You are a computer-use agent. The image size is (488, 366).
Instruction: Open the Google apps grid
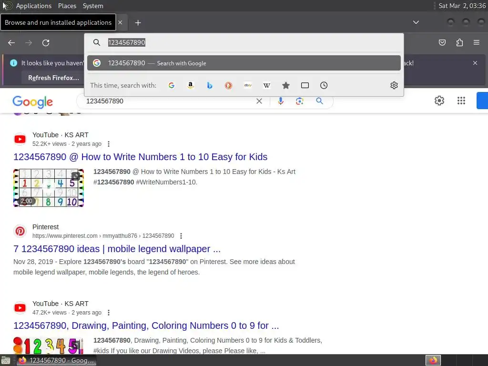(x=461, y=101)
